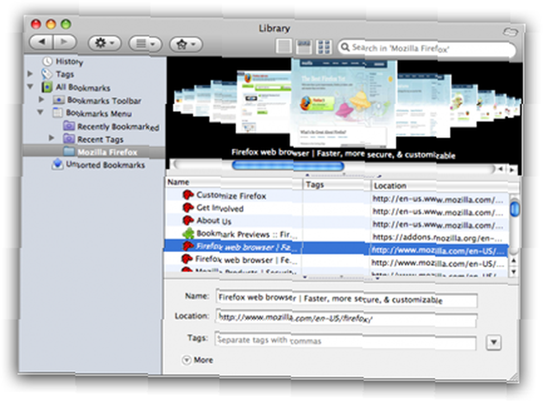543x402 pixels.
Task: Click the addons.mozilla.org location cell
Action: (438, 238)
